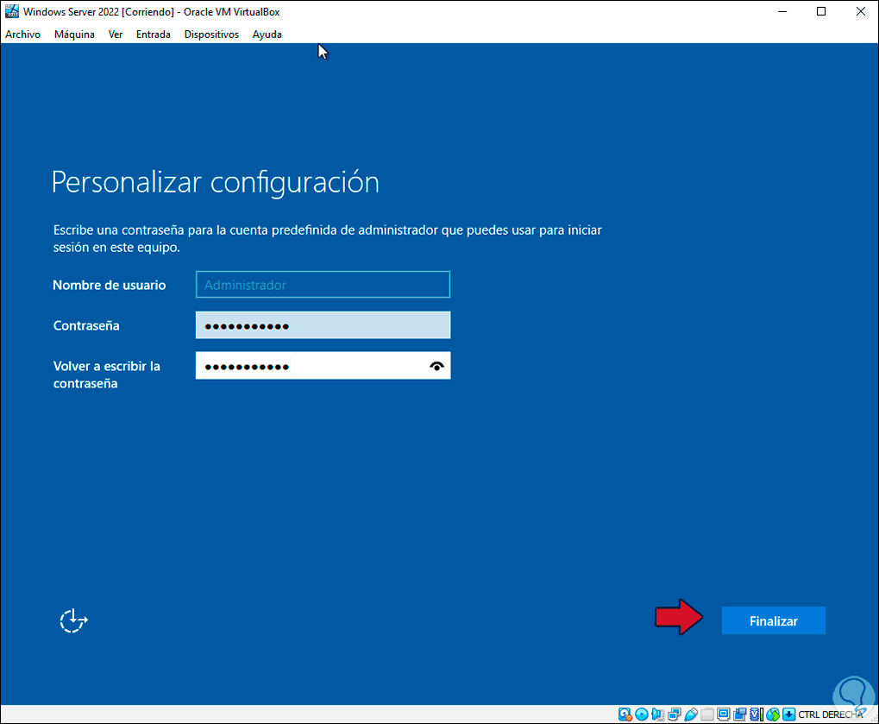The width and height of the screenshot is (879, 724).
Task: Open the Dispositivos menu
Action: pyautogui.click(x=211, y=35)
